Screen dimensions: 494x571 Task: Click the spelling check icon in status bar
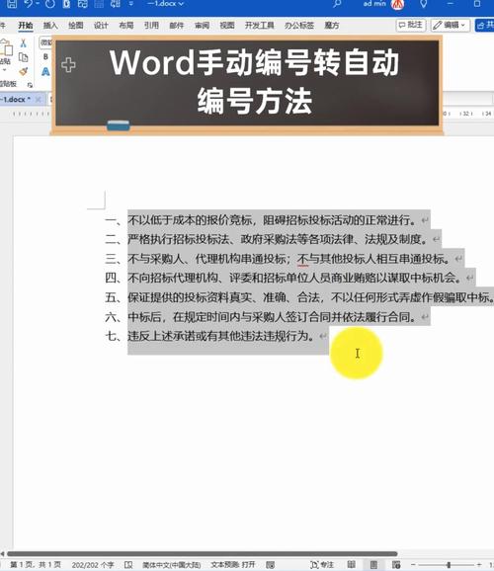click(x=128, y=564)
